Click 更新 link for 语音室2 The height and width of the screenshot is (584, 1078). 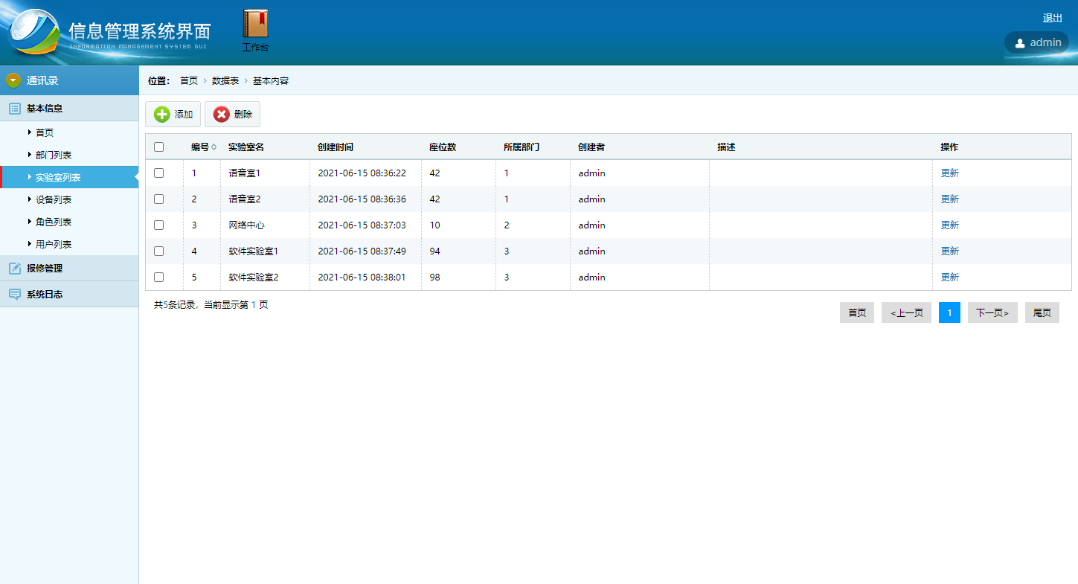coord(949,199)
